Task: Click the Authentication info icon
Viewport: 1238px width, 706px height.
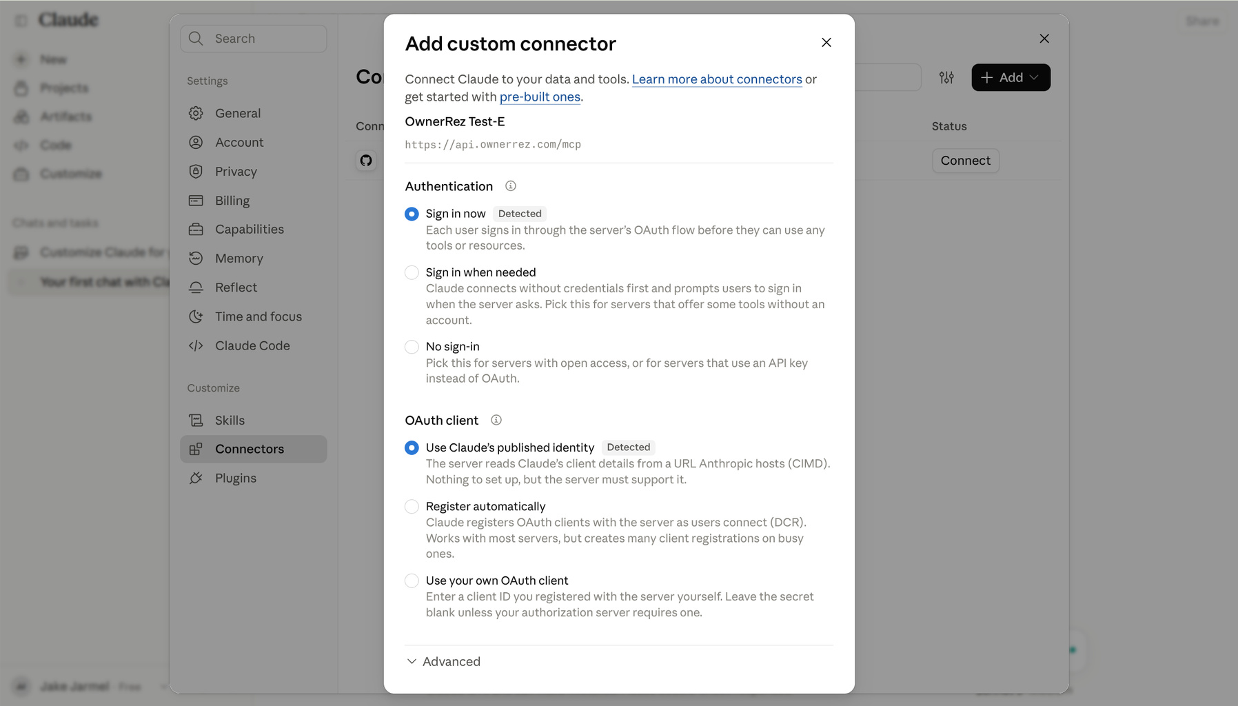Action: pyautogui.click(x=511, y=186)
